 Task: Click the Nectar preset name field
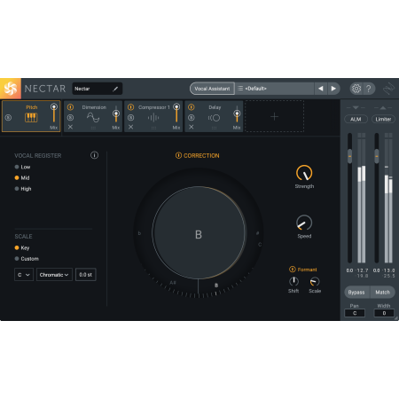point(98,89)
